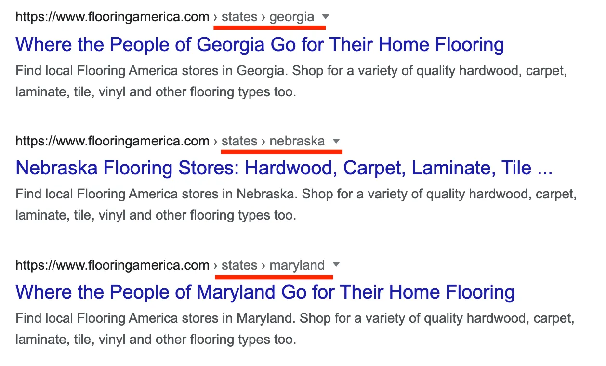606x366 pixels.
Task: Select the 'states' breadcrumb in the Nebraska result
Action: (x=239, y=141)
